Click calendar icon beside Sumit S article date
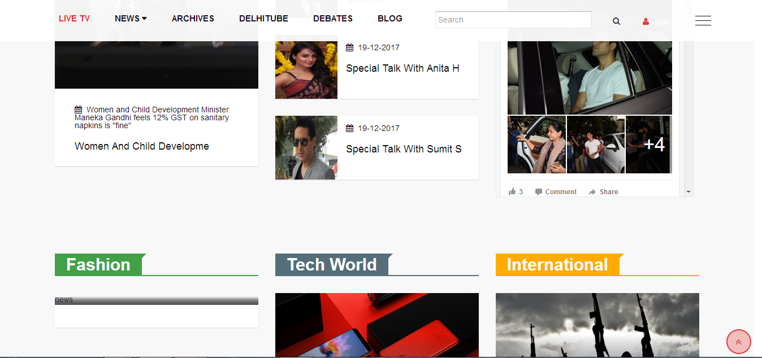The width and height of the screenshot is (762, 358). click(x=350, y=128)
